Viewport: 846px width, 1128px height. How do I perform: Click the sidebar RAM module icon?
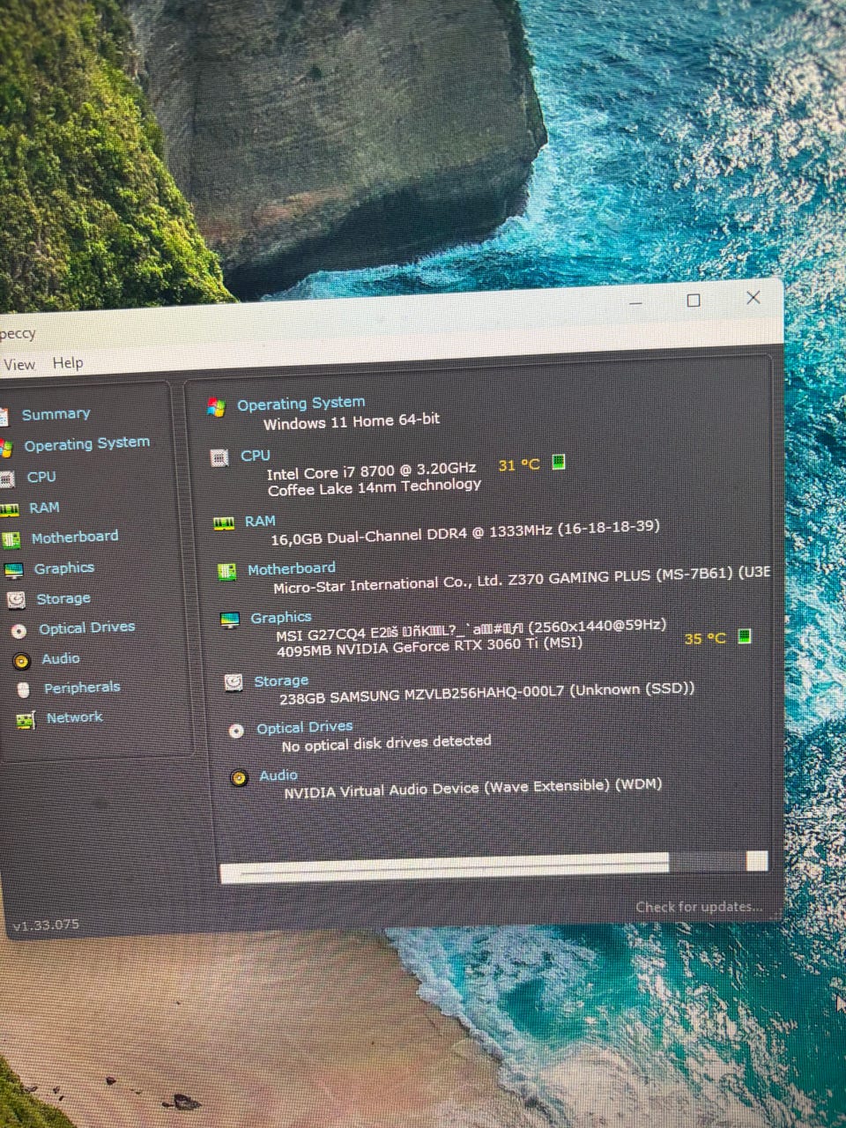(x=9, y=509)
